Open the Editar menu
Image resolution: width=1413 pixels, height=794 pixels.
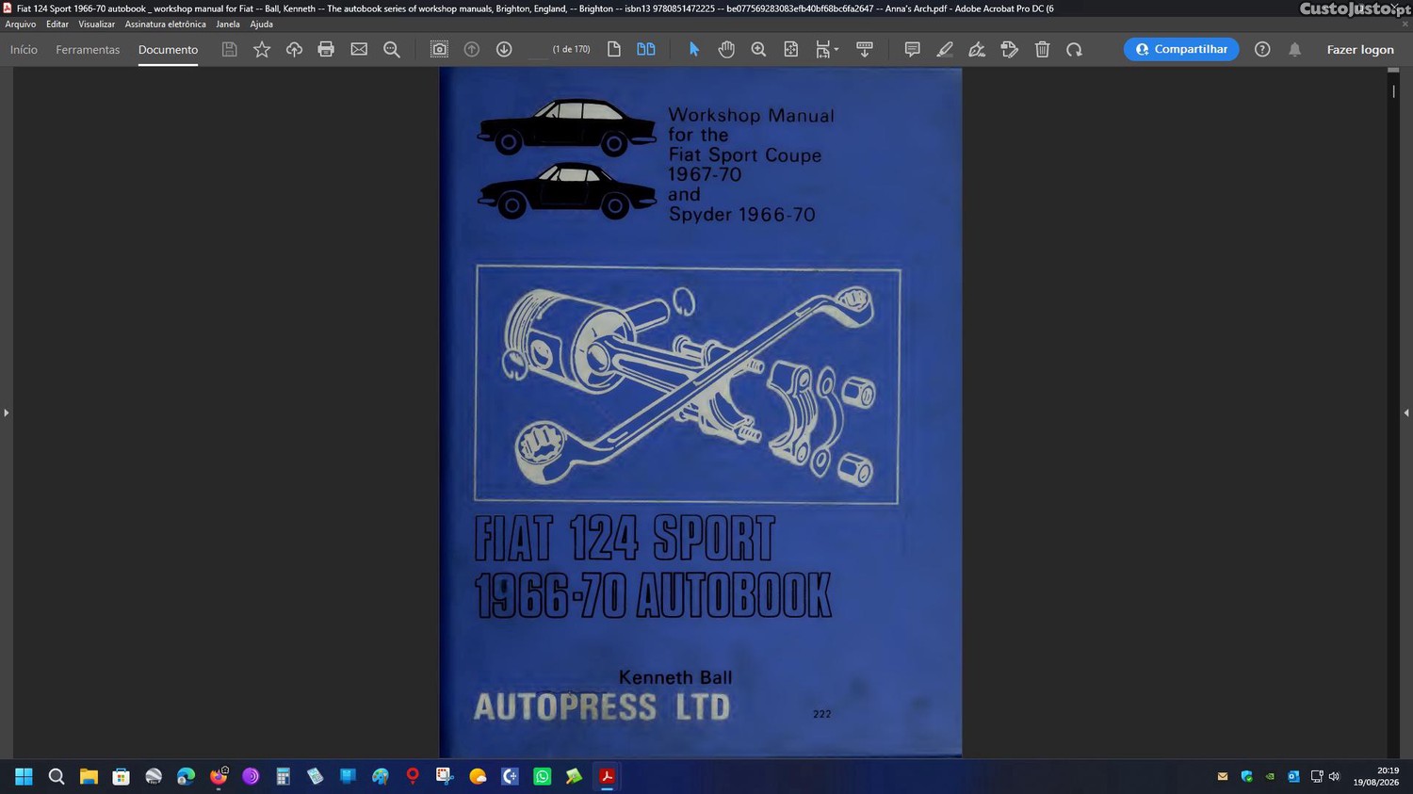pyautogui.click(x=57, y=24)
